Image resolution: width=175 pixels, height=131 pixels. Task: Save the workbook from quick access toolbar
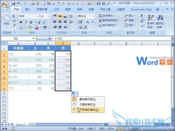pyautogui.click(x=13, y=3)
